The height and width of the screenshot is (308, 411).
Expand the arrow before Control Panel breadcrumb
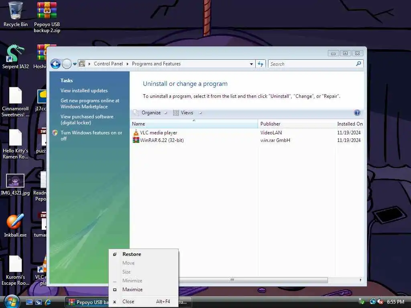(90, 64)
